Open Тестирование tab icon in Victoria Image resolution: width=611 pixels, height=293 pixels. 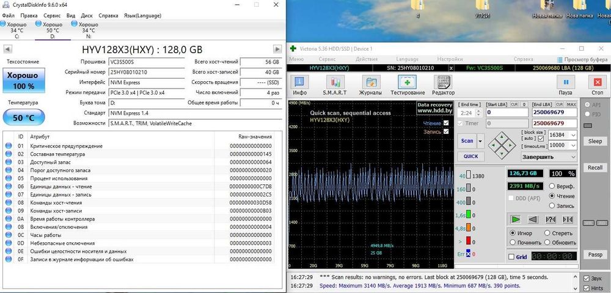[407, 85]
